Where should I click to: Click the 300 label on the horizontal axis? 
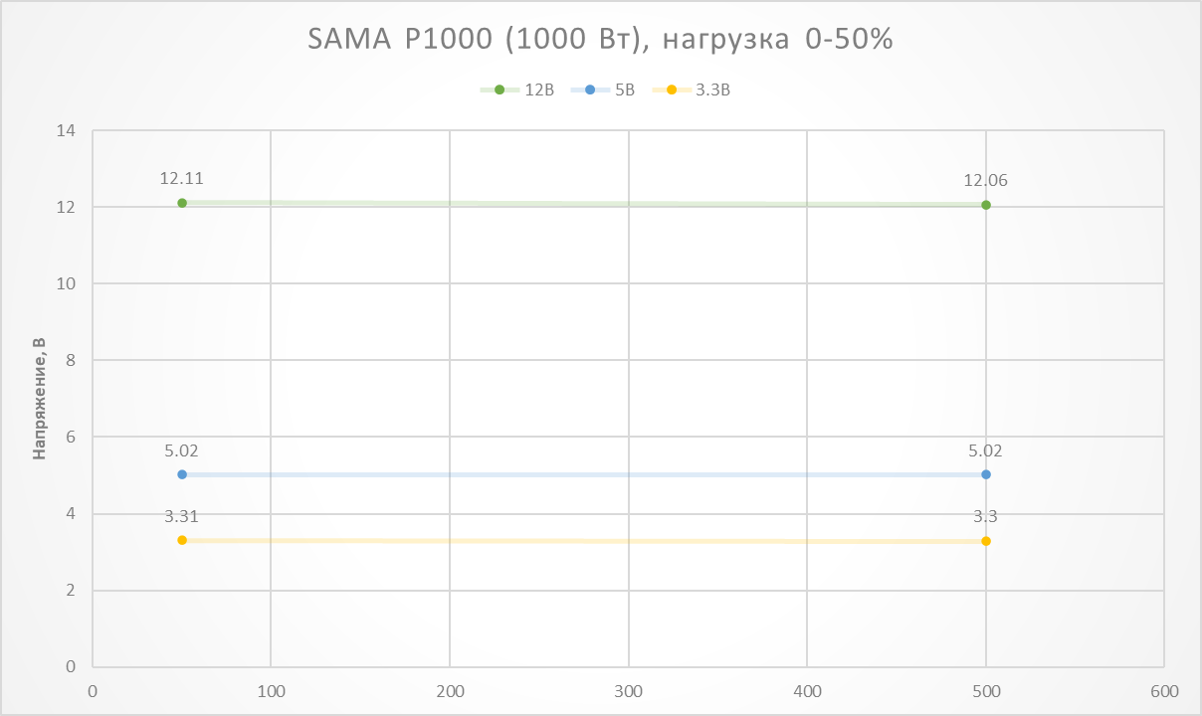tap(629, 691)
